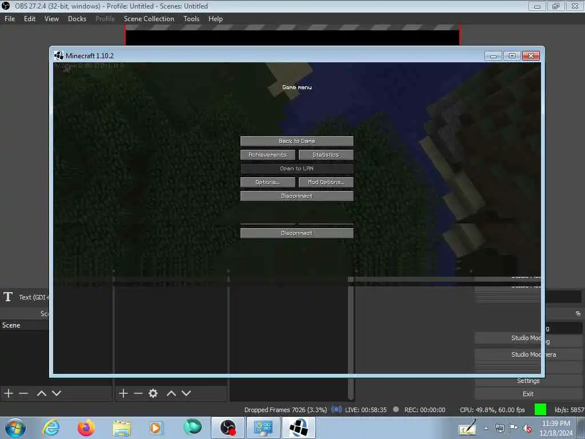Viewport: 585px width, 439px height.
Task: Click the muted volume tray icon
Action: tap(527, 429)
